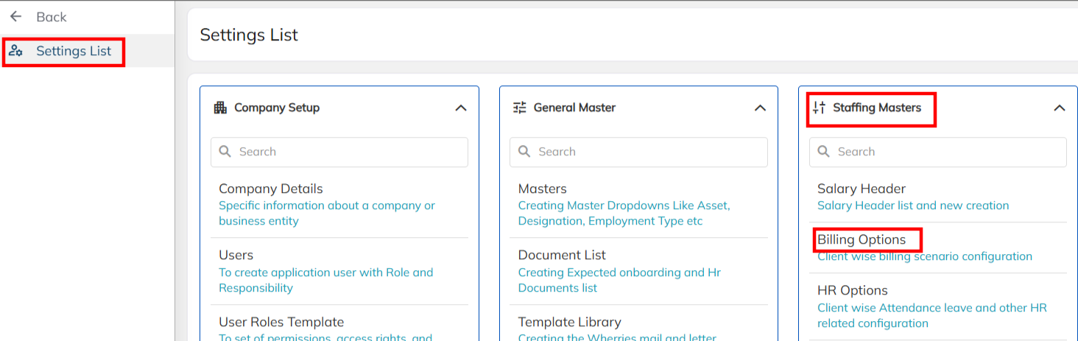
Task: Open Company Details settings
Action: [x=270, y=189]
